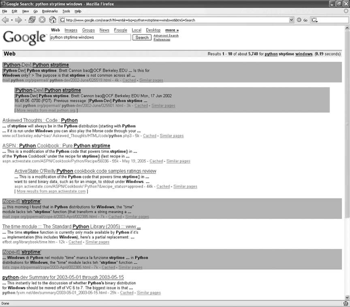350x307 pixels.
Task: Click the status bar icon at bottom right
Action: point(345,303)
